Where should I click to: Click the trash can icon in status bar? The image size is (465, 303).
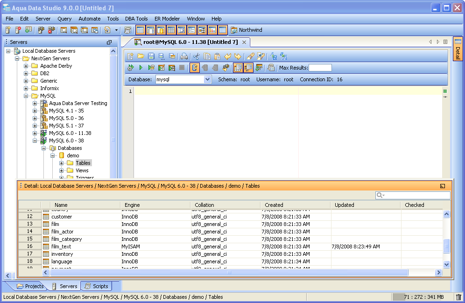tap(459, 297)
